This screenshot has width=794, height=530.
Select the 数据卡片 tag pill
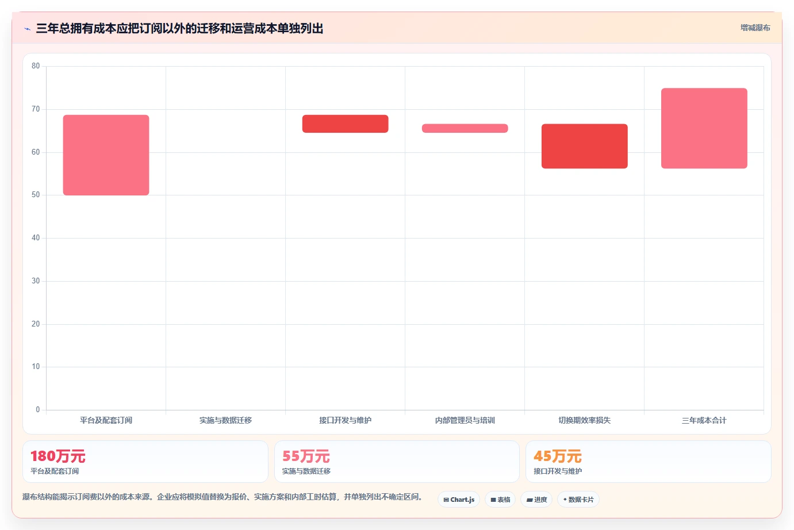coord(578,500)
